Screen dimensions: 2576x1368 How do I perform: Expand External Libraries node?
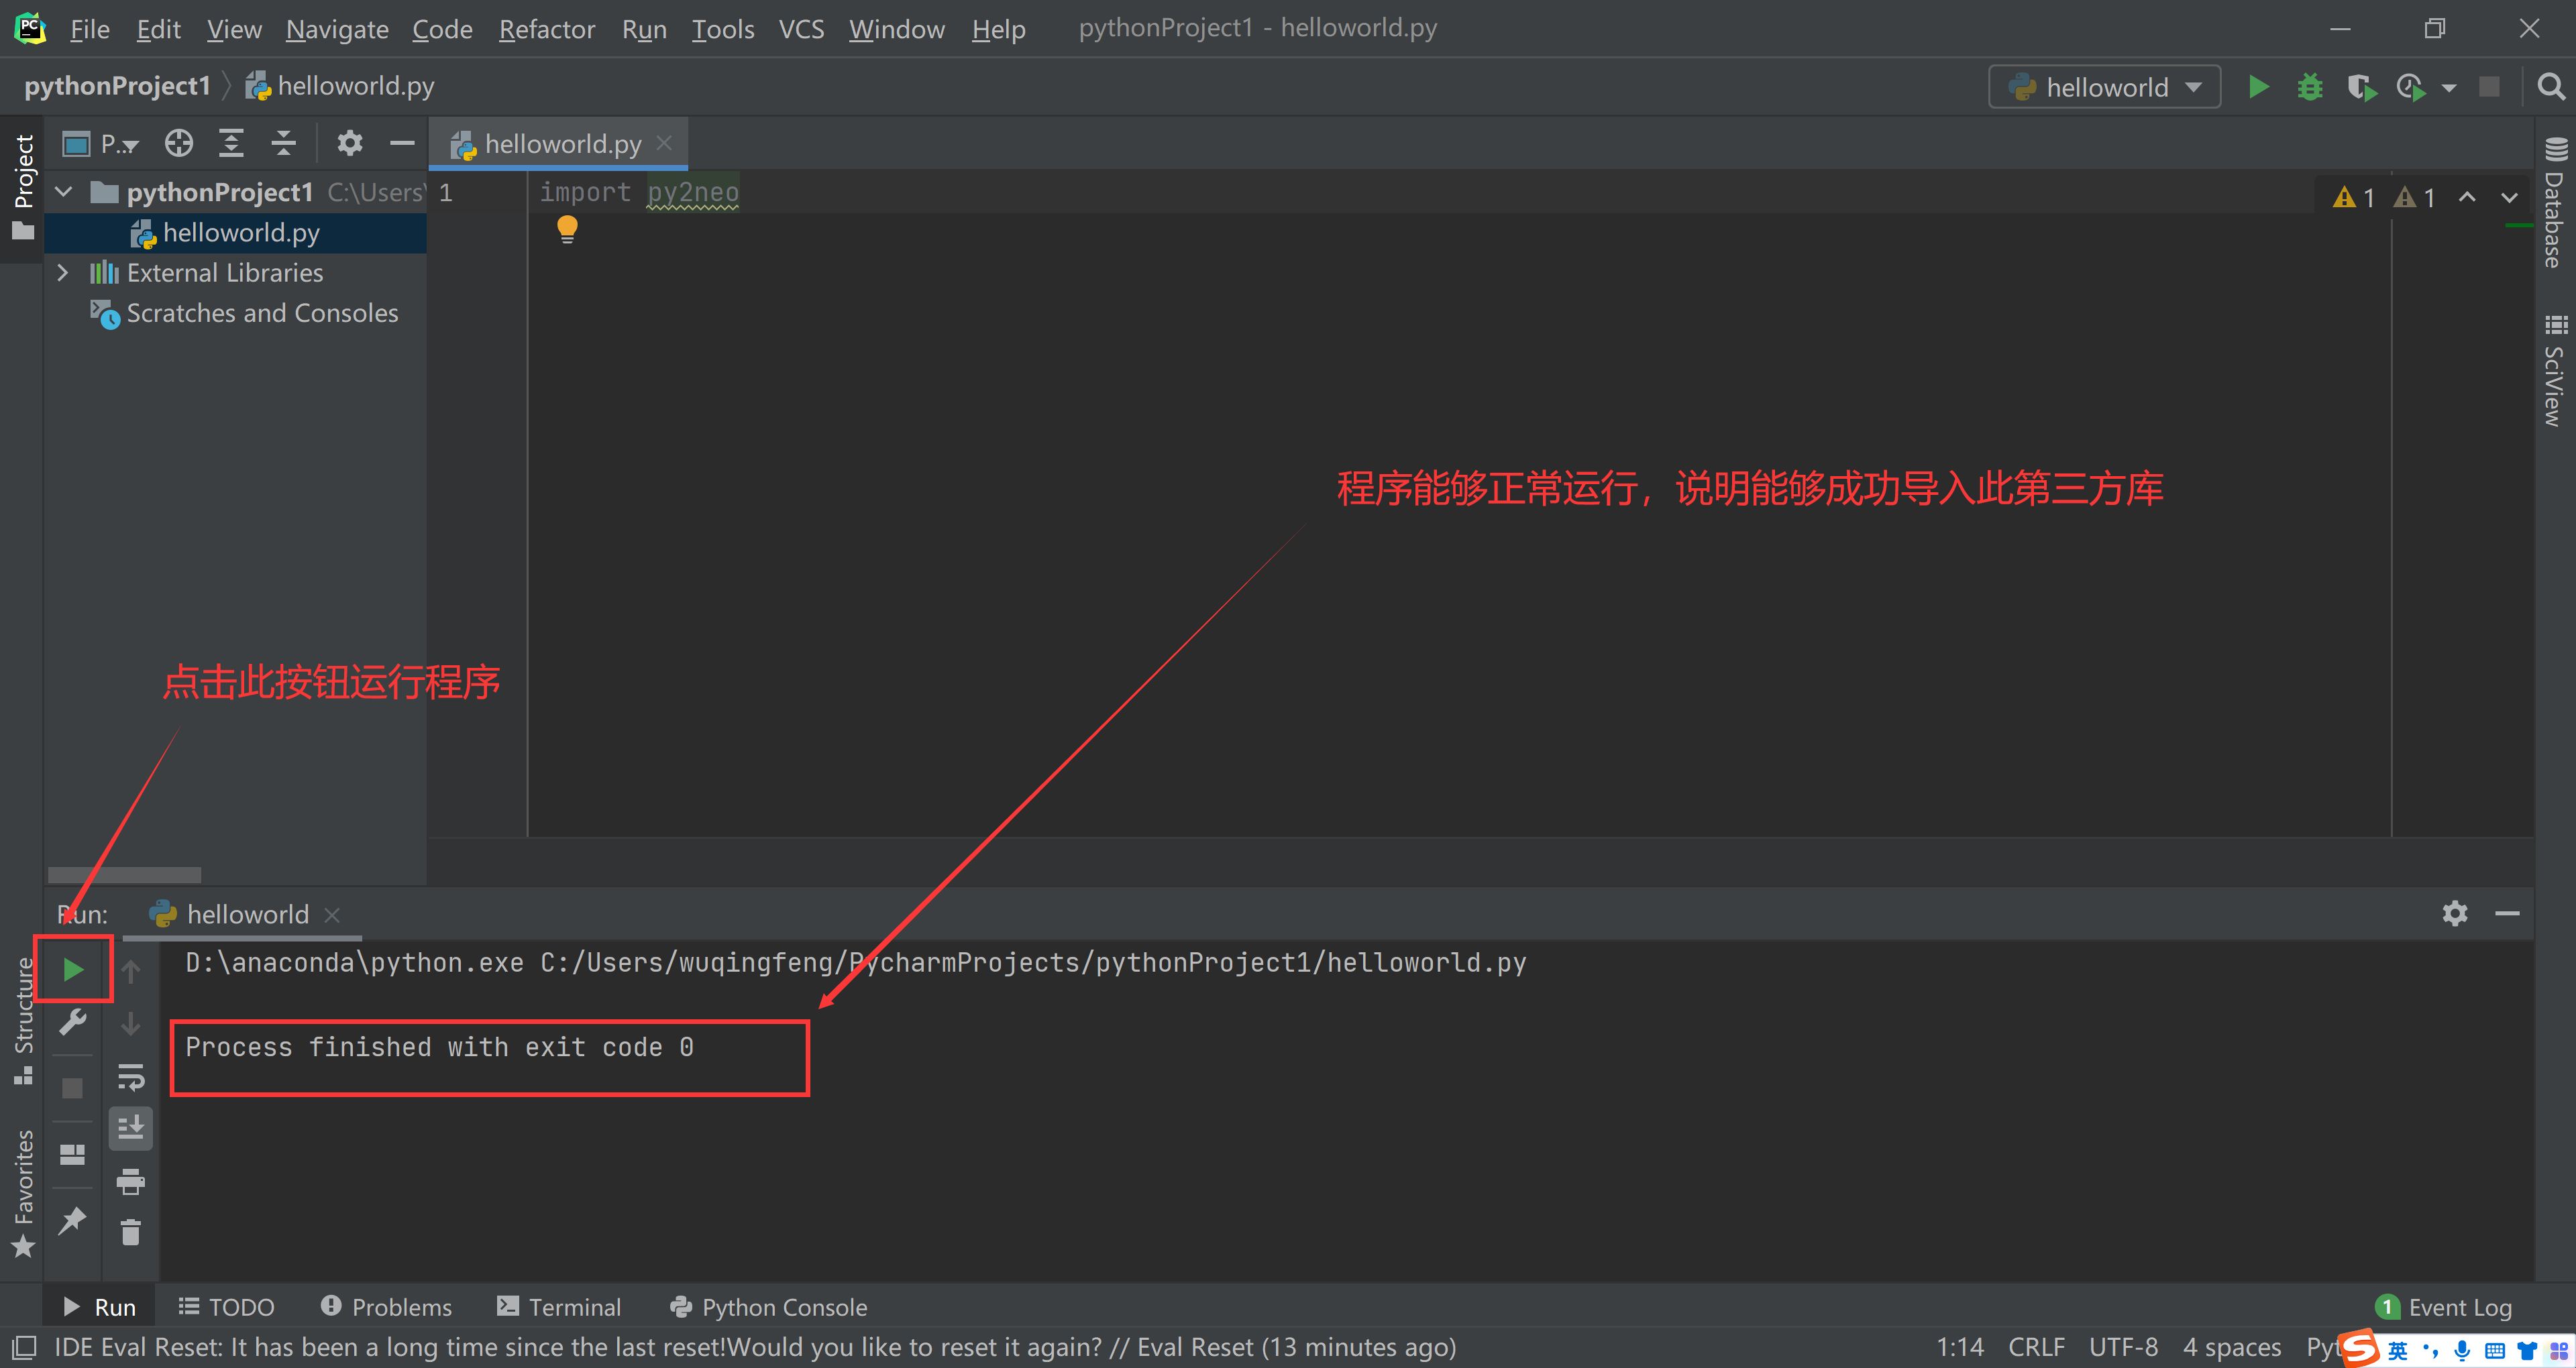pos(64,272)
